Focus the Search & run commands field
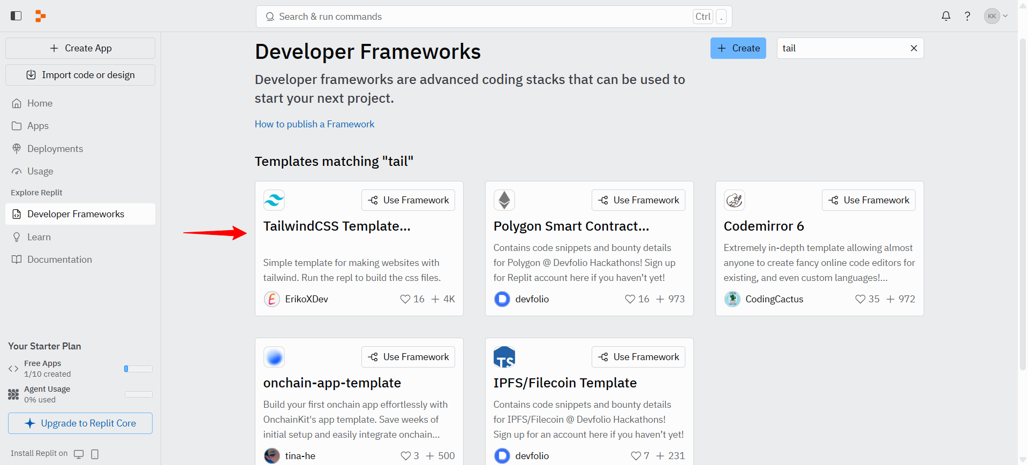Viewport: 1028px width, 465px height. [494, 17]
